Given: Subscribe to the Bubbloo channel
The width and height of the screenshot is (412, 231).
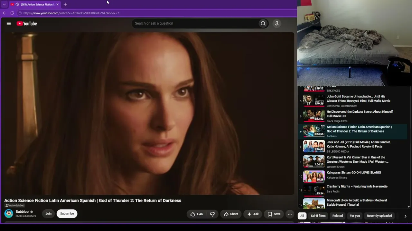Looking at the screenshot, I should pyautogui.click(x=67, y=214).
